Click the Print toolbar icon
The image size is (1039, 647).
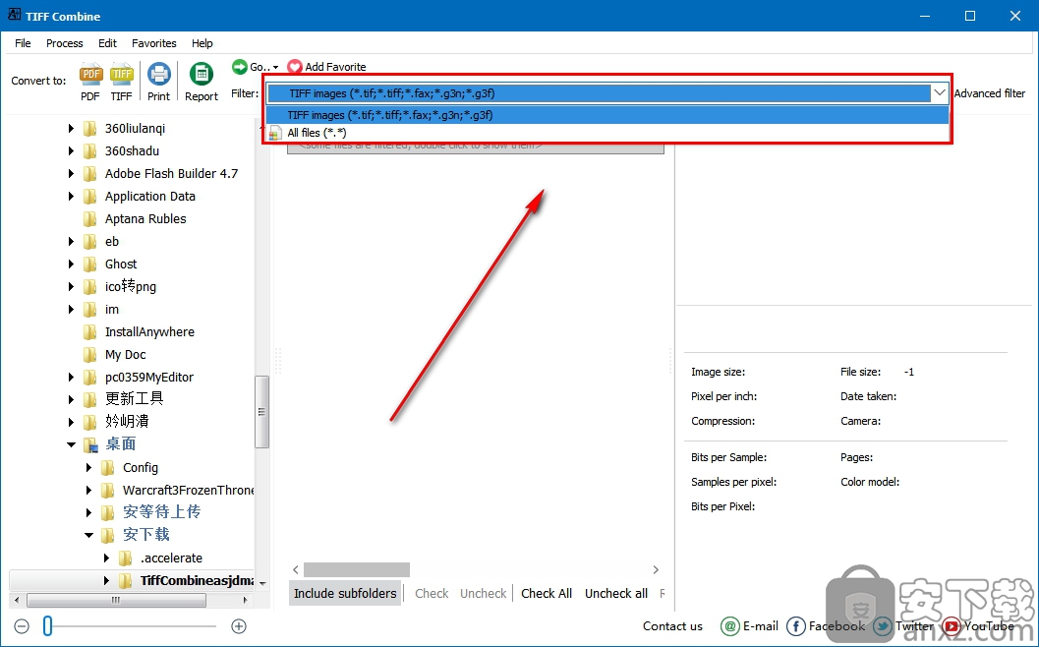pyautogui.click(x=159, y=75)
